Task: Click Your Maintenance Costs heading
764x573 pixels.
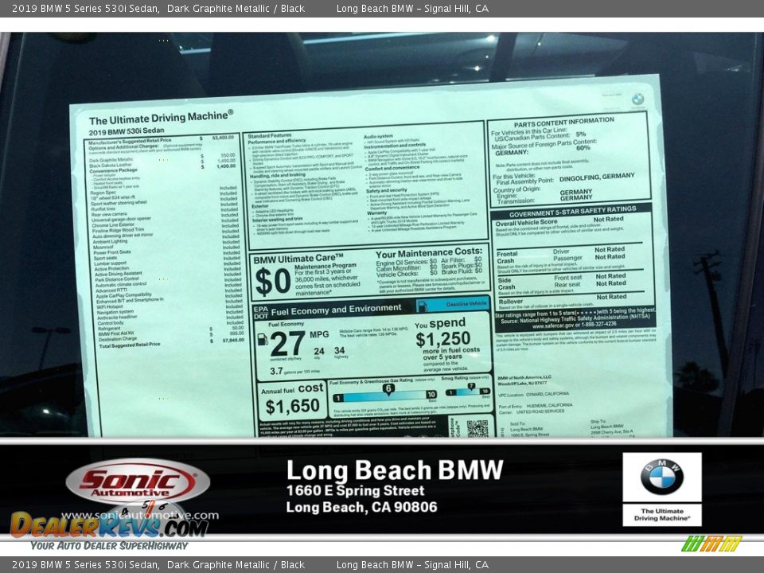Action: (429, 252)
